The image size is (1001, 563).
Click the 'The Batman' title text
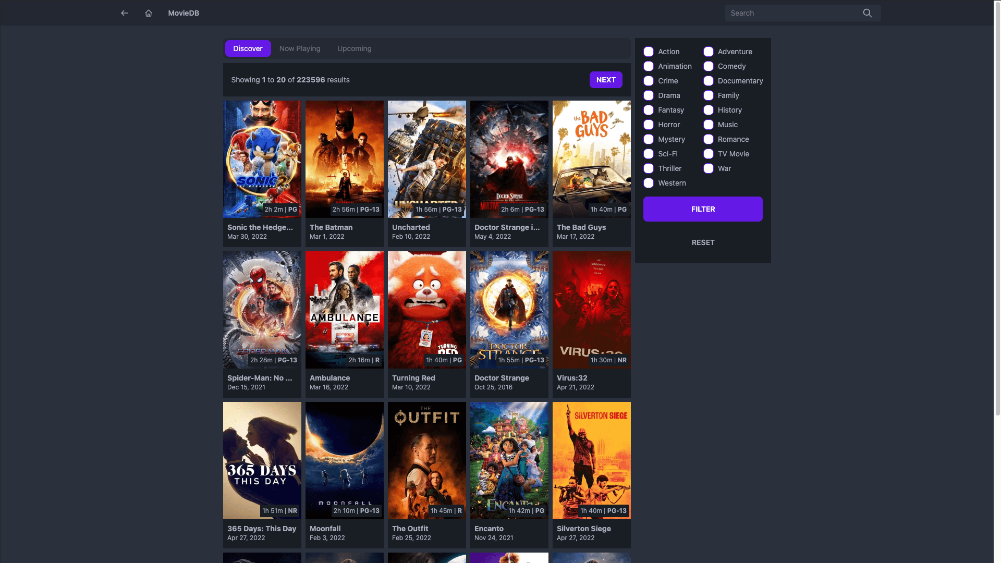click(x=331, y=227)
